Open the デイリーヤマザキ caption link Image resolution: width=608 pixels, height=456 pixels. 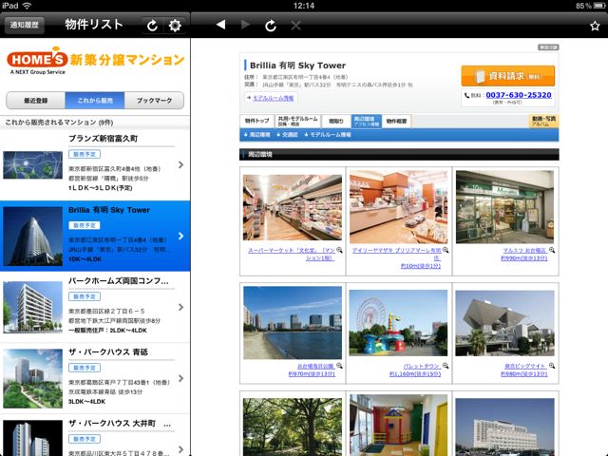tap(397, 257)
